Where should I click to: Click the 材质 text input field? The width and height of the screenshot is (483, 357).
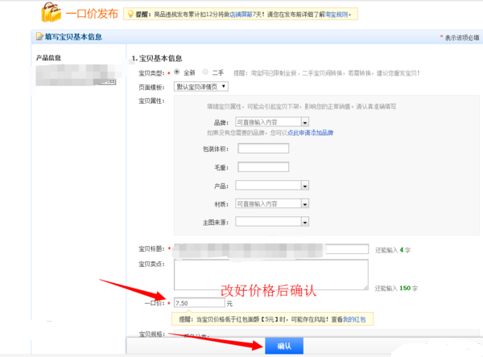click(x=268, y=203)
